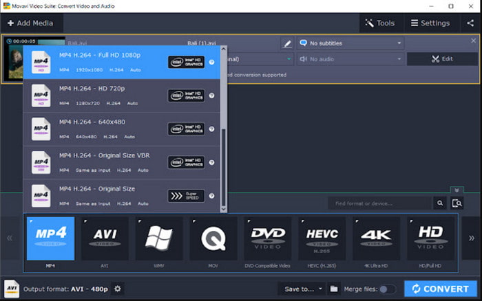Select MP4 H.264 - Original Size VBR preset
The image size is (482, 301).
point(122,163)
